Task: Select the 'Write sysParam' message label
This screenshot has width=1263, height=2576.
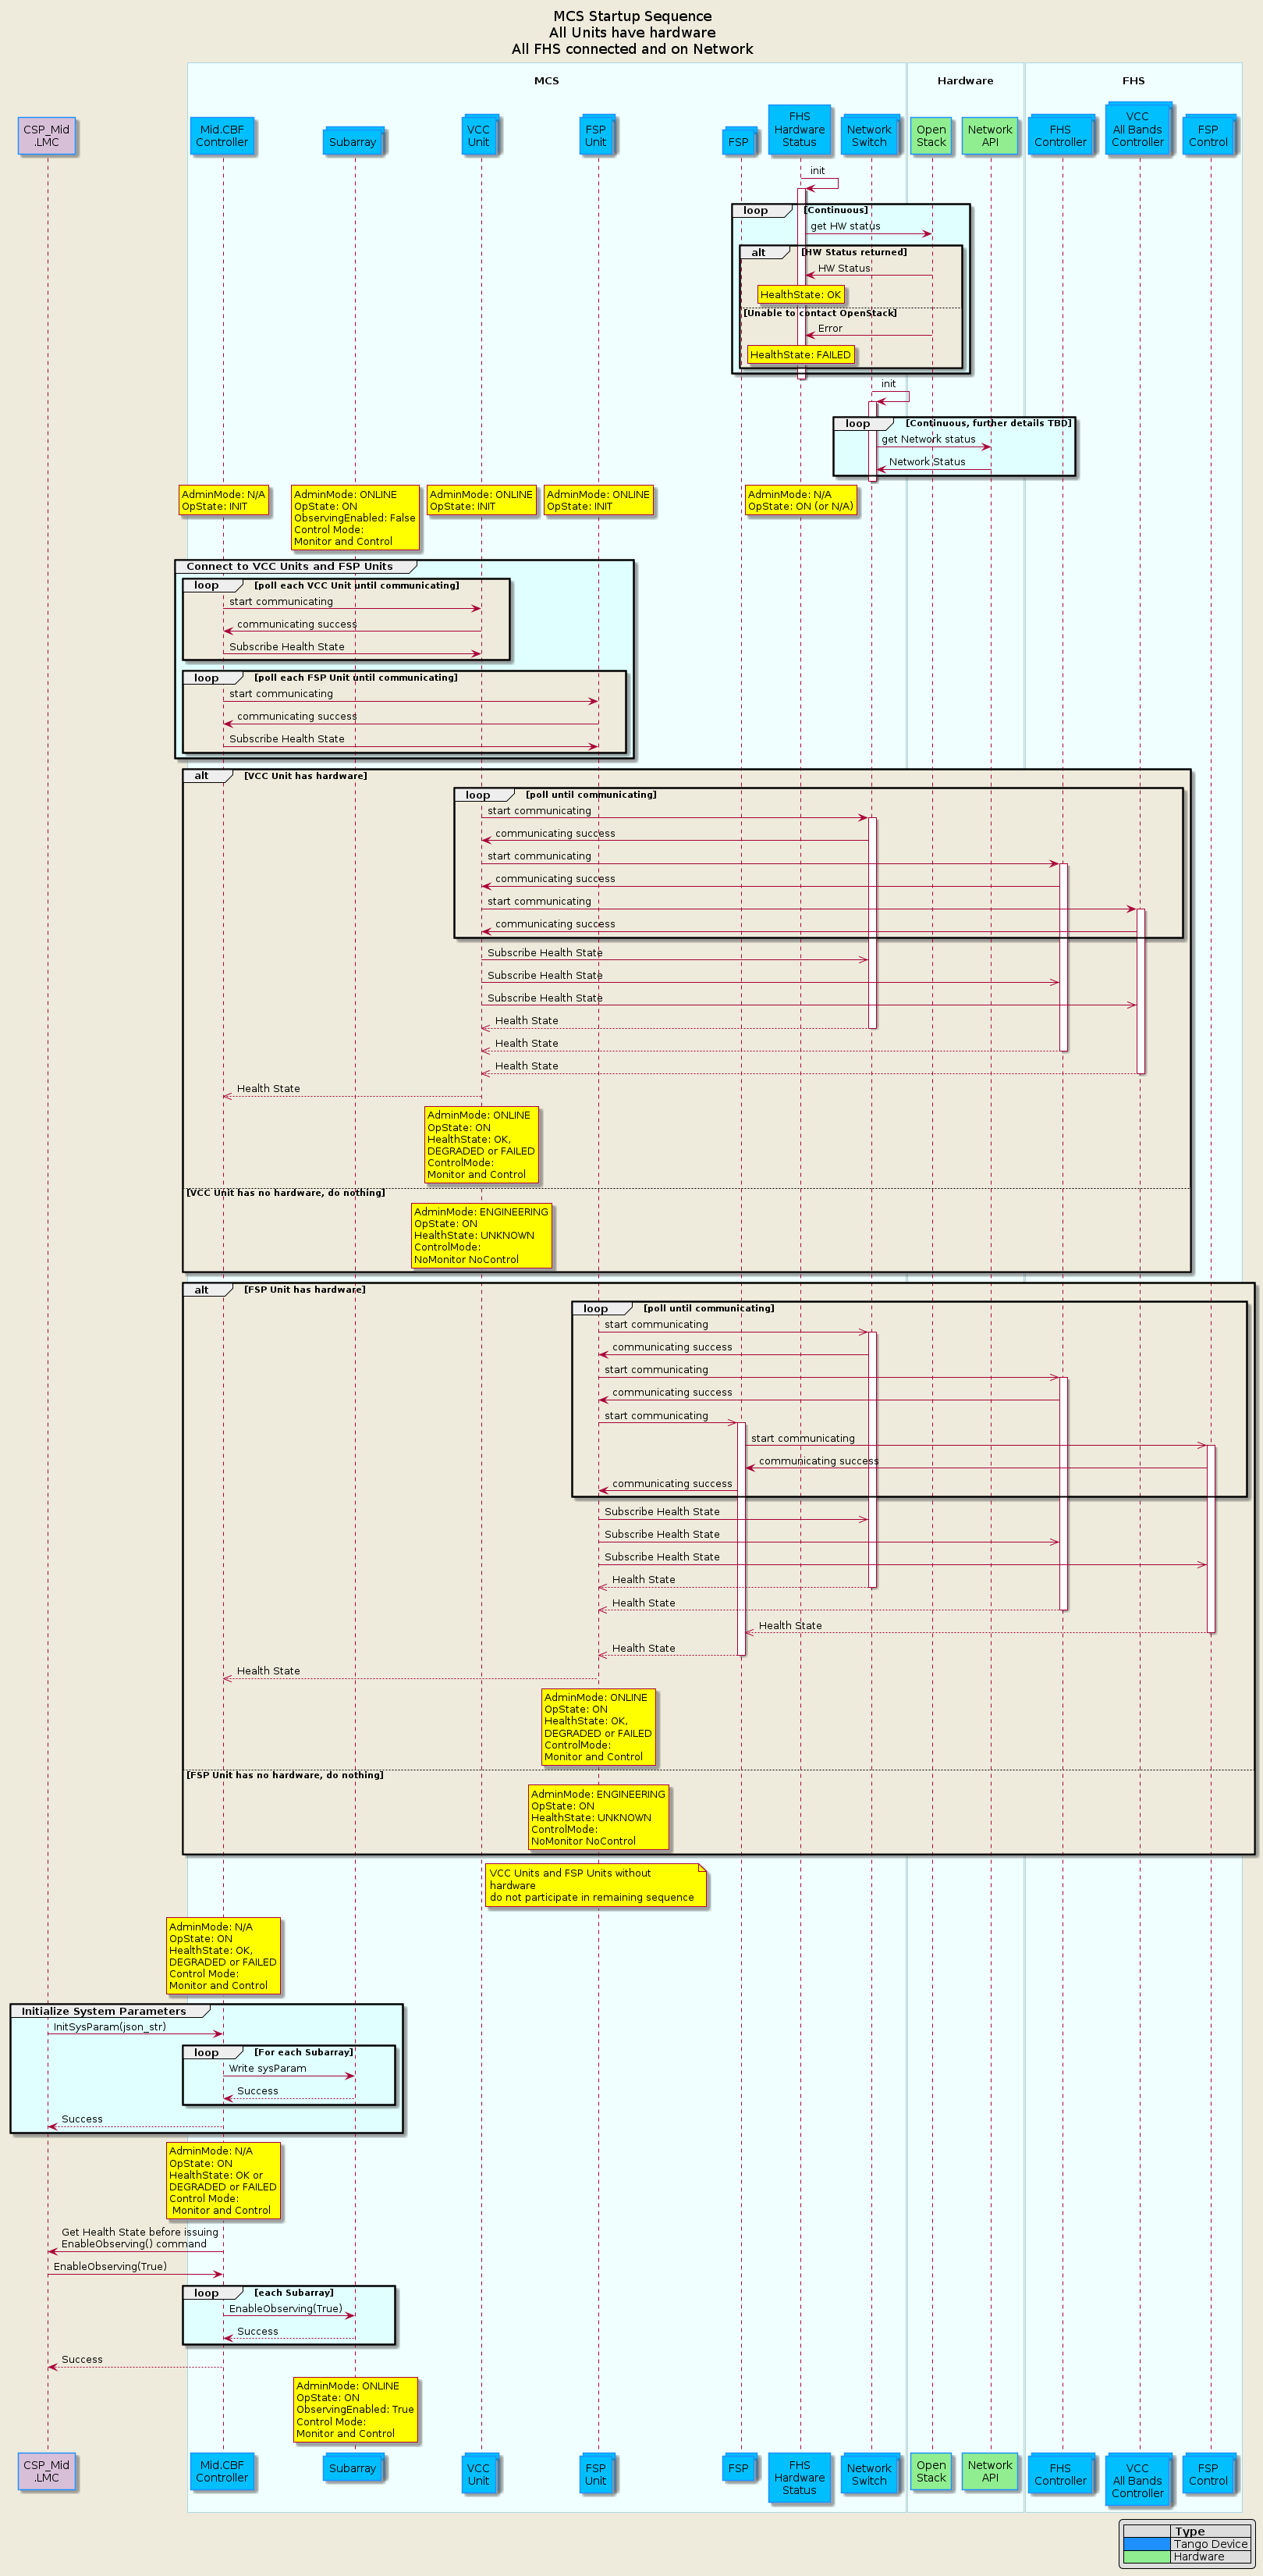Action: coord(268,2068)
